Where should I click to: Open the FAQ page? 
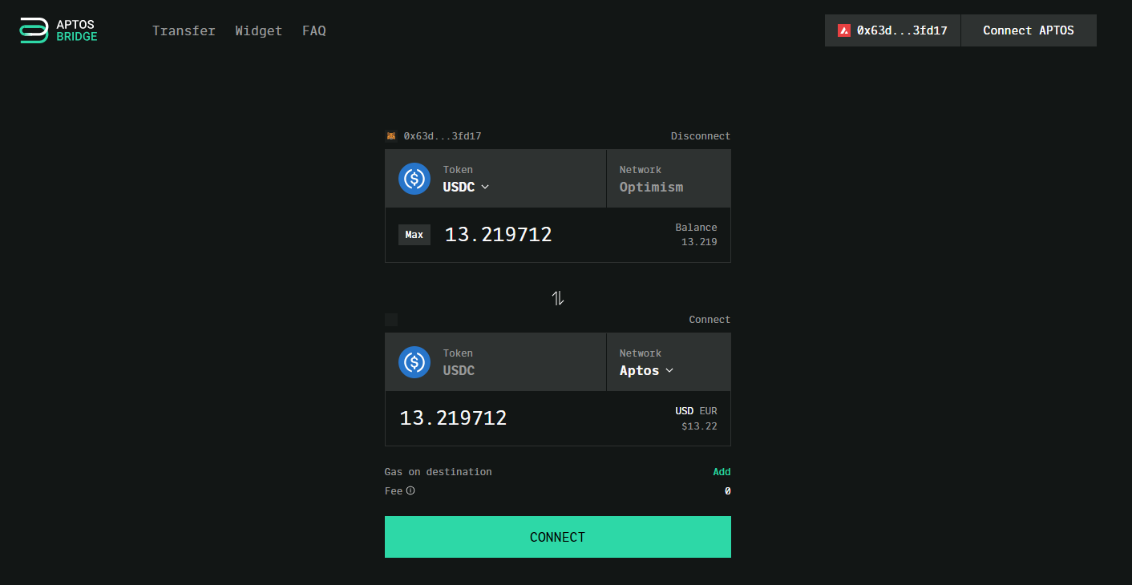tap(314, 30)
